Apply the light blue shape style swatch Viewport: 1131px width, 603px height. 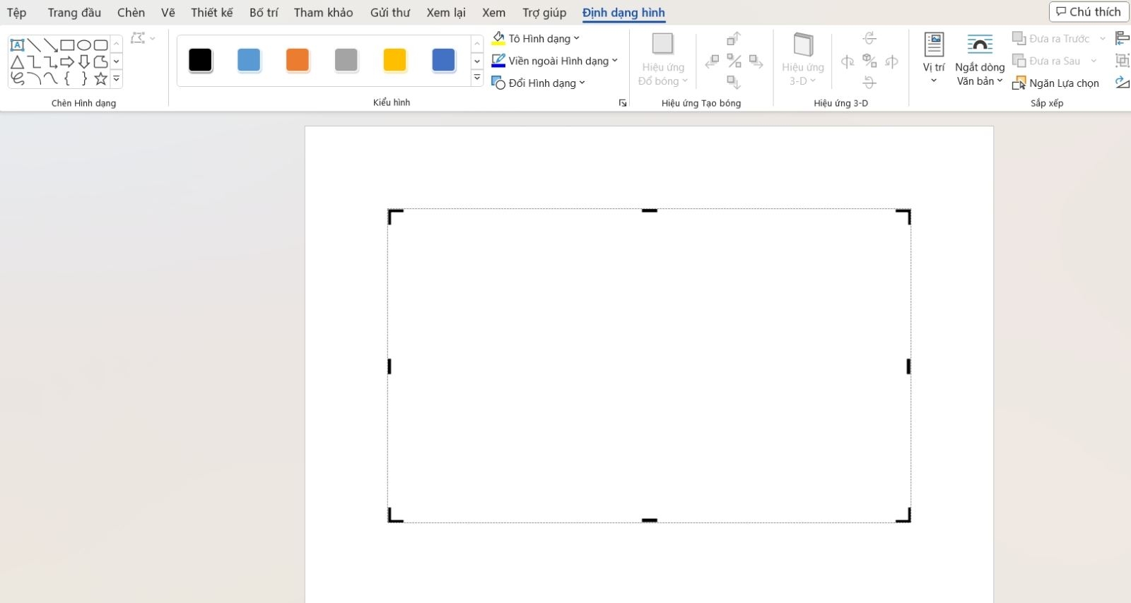point(249,60)
